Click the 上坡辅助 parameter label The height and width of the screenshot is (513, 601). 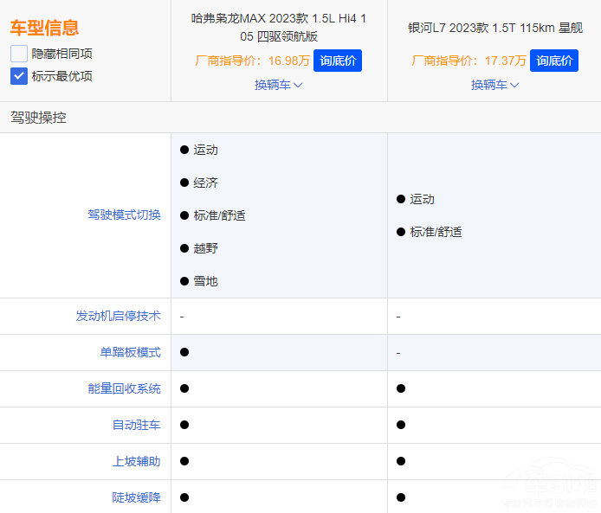coord(136,462)
